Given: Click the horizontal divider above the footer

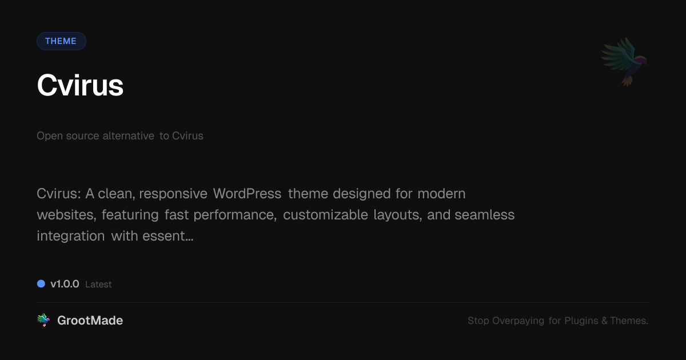Looking at the screenshot, I should pos(343,302).
